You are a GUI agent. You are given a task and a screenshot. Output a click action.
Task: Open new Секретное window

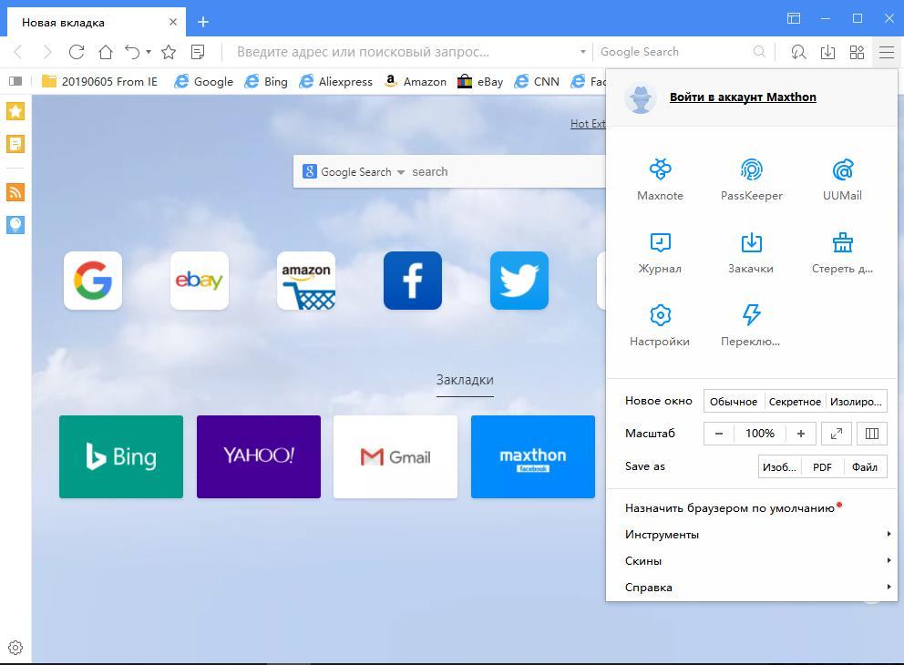tap(795, 402)
